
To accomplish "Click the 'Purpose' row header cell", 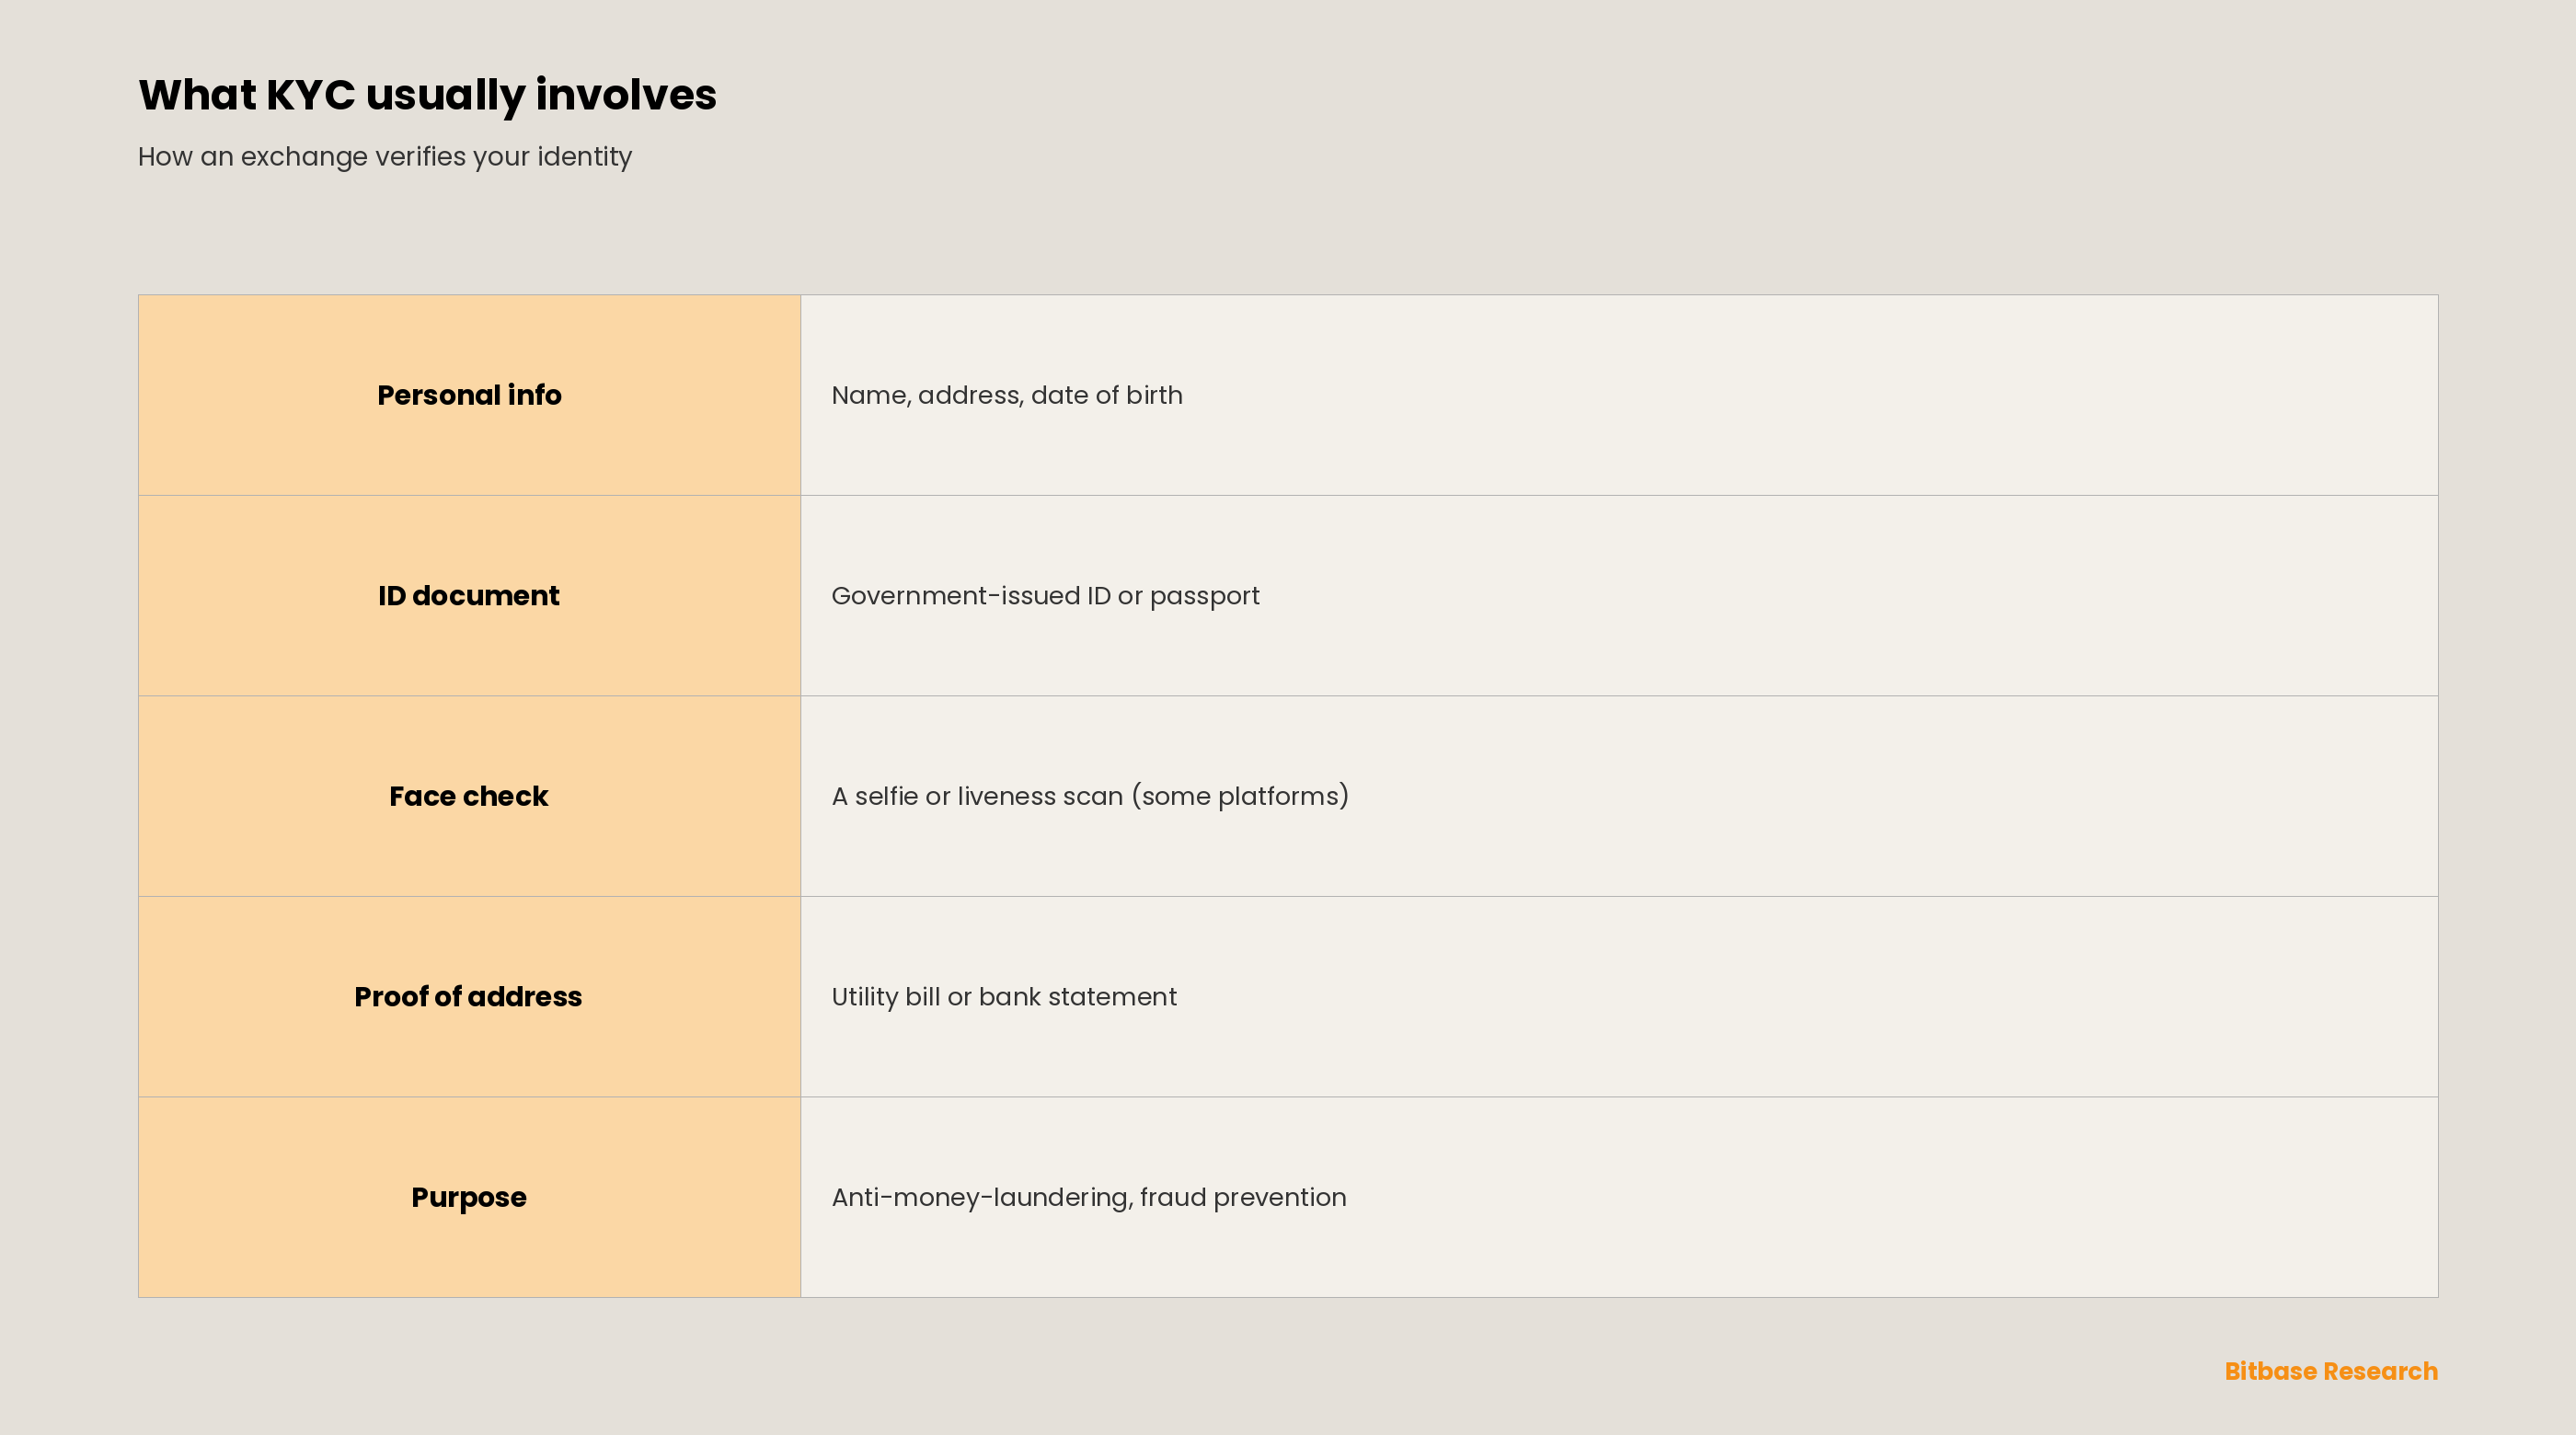I will tap(469, 1197).
